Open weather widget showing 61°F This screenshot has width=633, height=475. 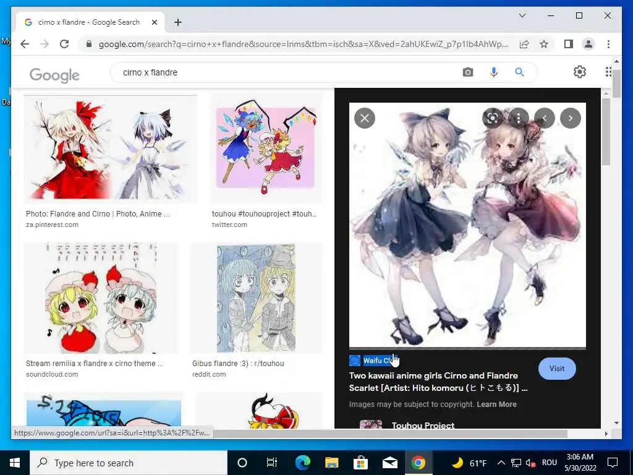(x=469, y=463)
